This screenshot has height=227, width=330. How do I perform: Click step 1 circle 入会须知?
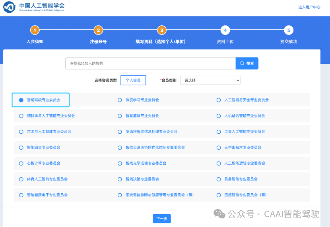(x=35, y=30)
